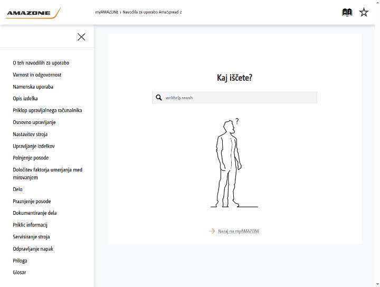Viewport: 380px width, 287px height.
Task: Click the orange arrow beside Nazaj na myAMAZONE
Action: pos(212,231)
